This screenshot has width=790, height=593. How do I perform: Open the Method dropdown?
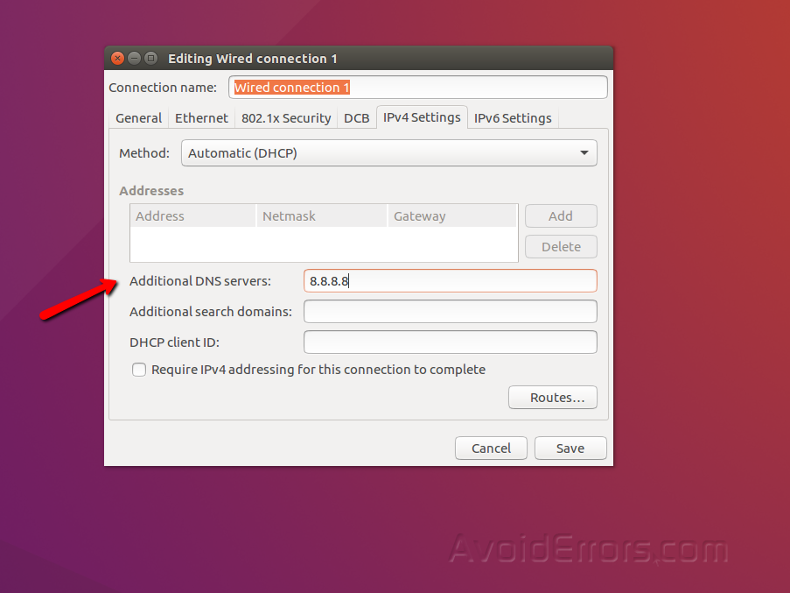[388, 153]
